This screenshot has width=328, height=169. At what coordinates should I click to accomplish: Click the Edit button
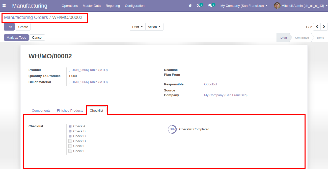click(x=9, y=27)
